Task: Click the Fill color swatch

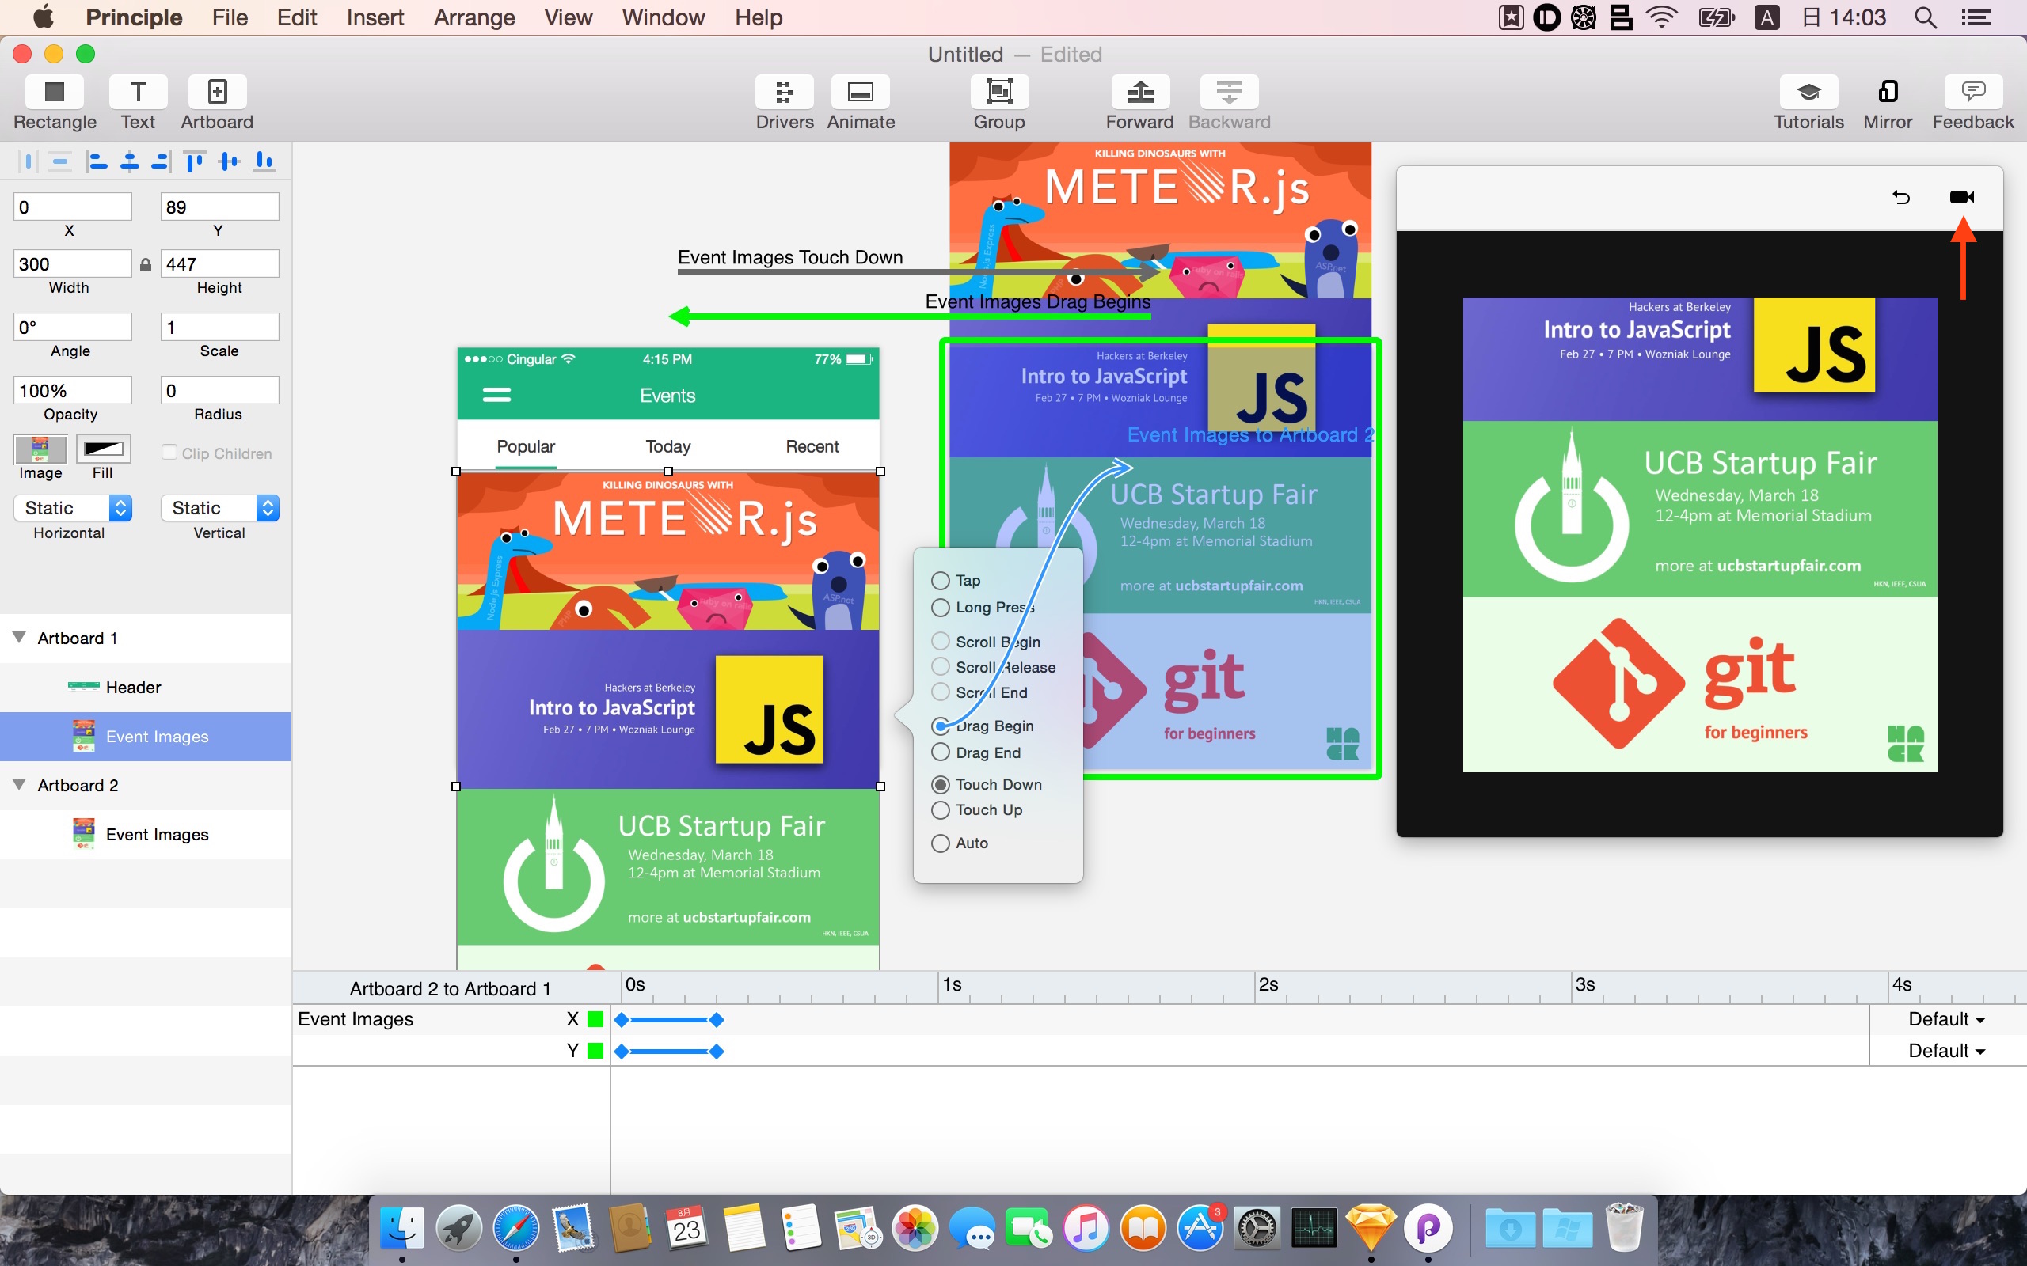Action: (103, 449)
